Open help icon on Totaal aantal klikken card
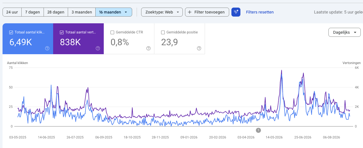 point(47,48)
